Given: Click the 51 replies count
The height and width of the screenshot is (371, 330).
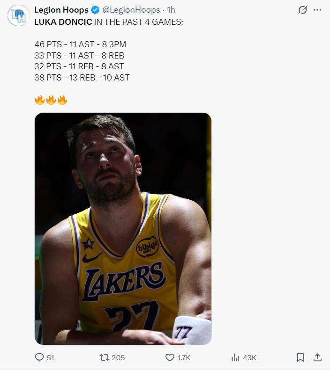Looking at the screenshot, I should click(x=51, y=357).
